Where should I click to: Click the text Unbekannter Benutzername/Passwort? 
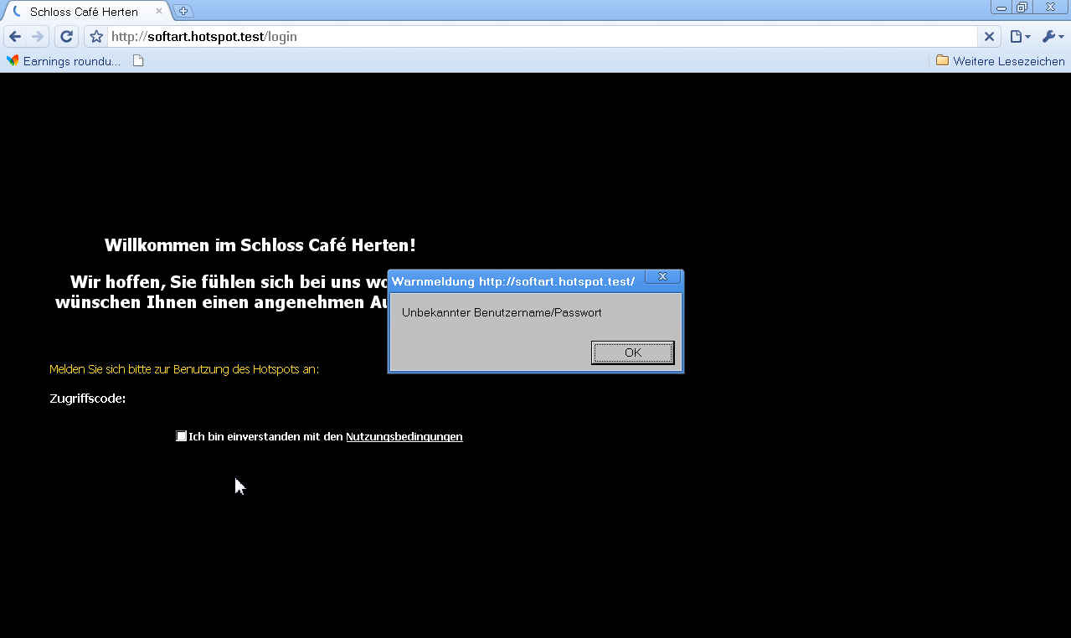(x=502, y=313)
